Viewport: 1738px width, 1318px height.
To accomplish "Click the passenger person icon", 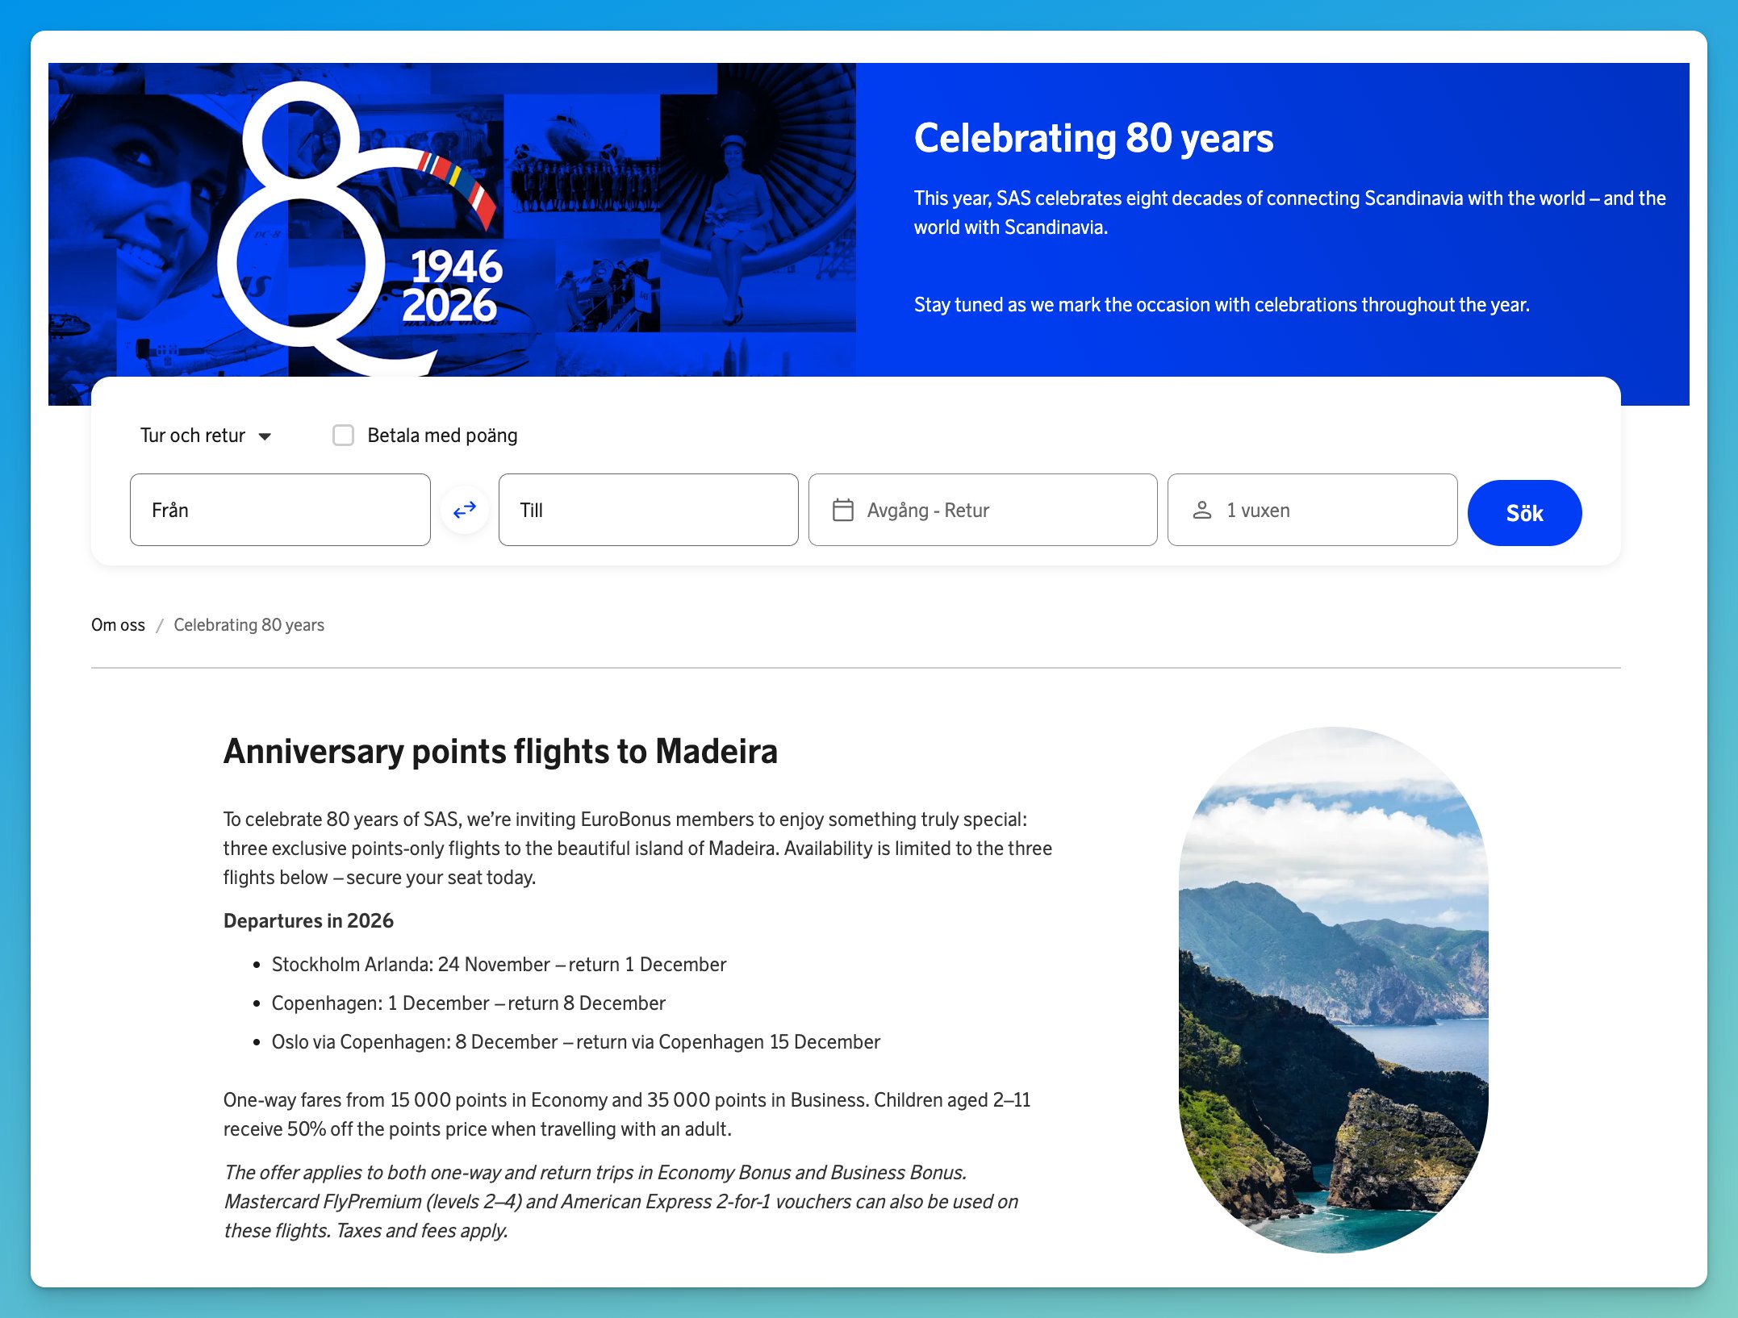I will [1202, 510].
